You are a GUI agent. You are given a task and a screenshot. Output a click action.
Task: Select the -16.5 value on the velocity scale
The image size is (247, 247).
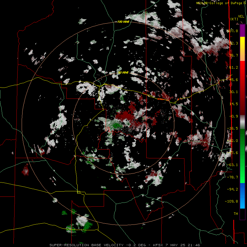click(232, 128)
